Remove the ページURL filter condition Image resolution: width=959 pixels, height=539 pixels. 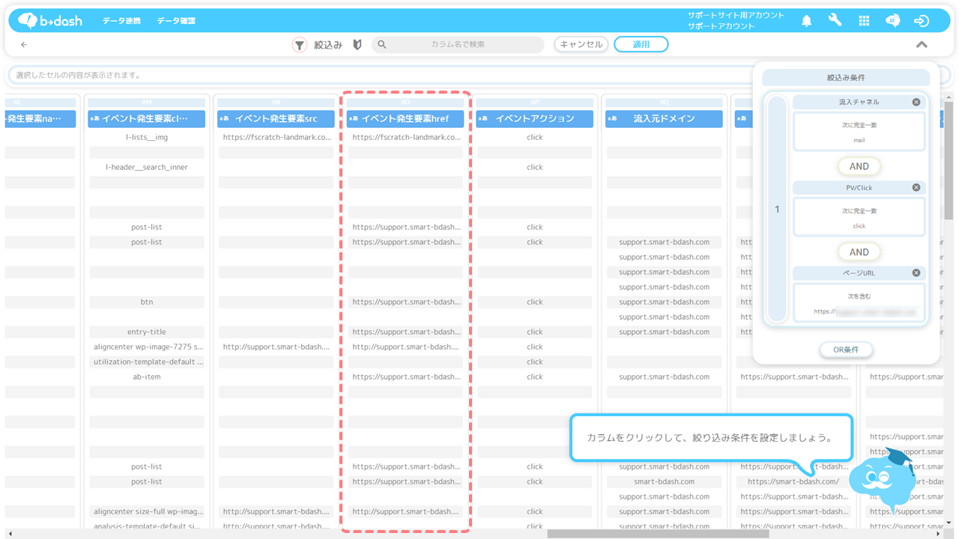pos(916,273)
